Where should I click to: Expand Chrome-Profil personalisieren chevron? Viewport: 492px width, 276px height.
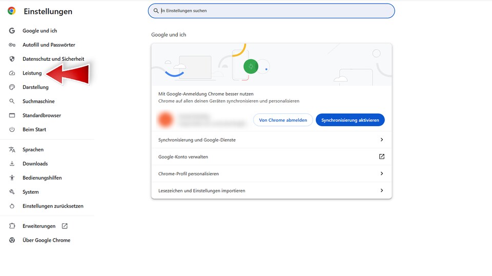click(381, 174)
